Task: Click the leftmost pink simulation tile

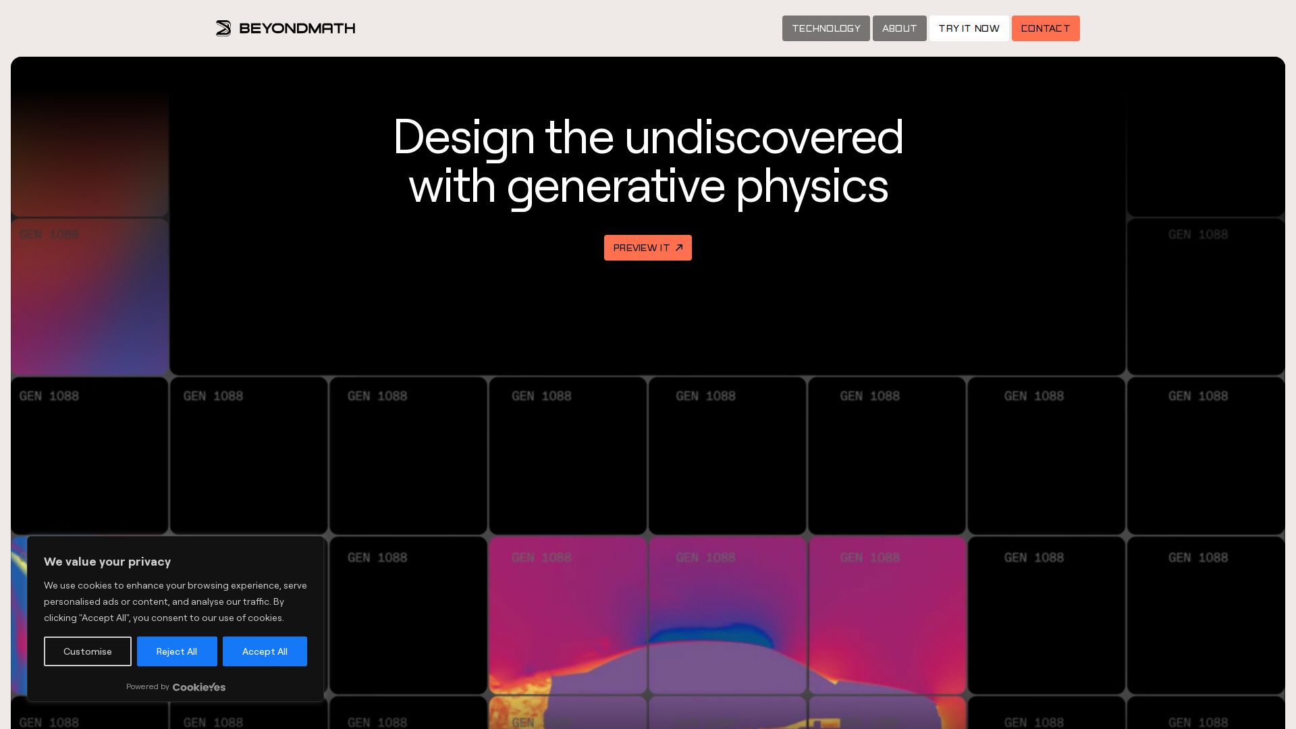Action: tap(568, 616)
